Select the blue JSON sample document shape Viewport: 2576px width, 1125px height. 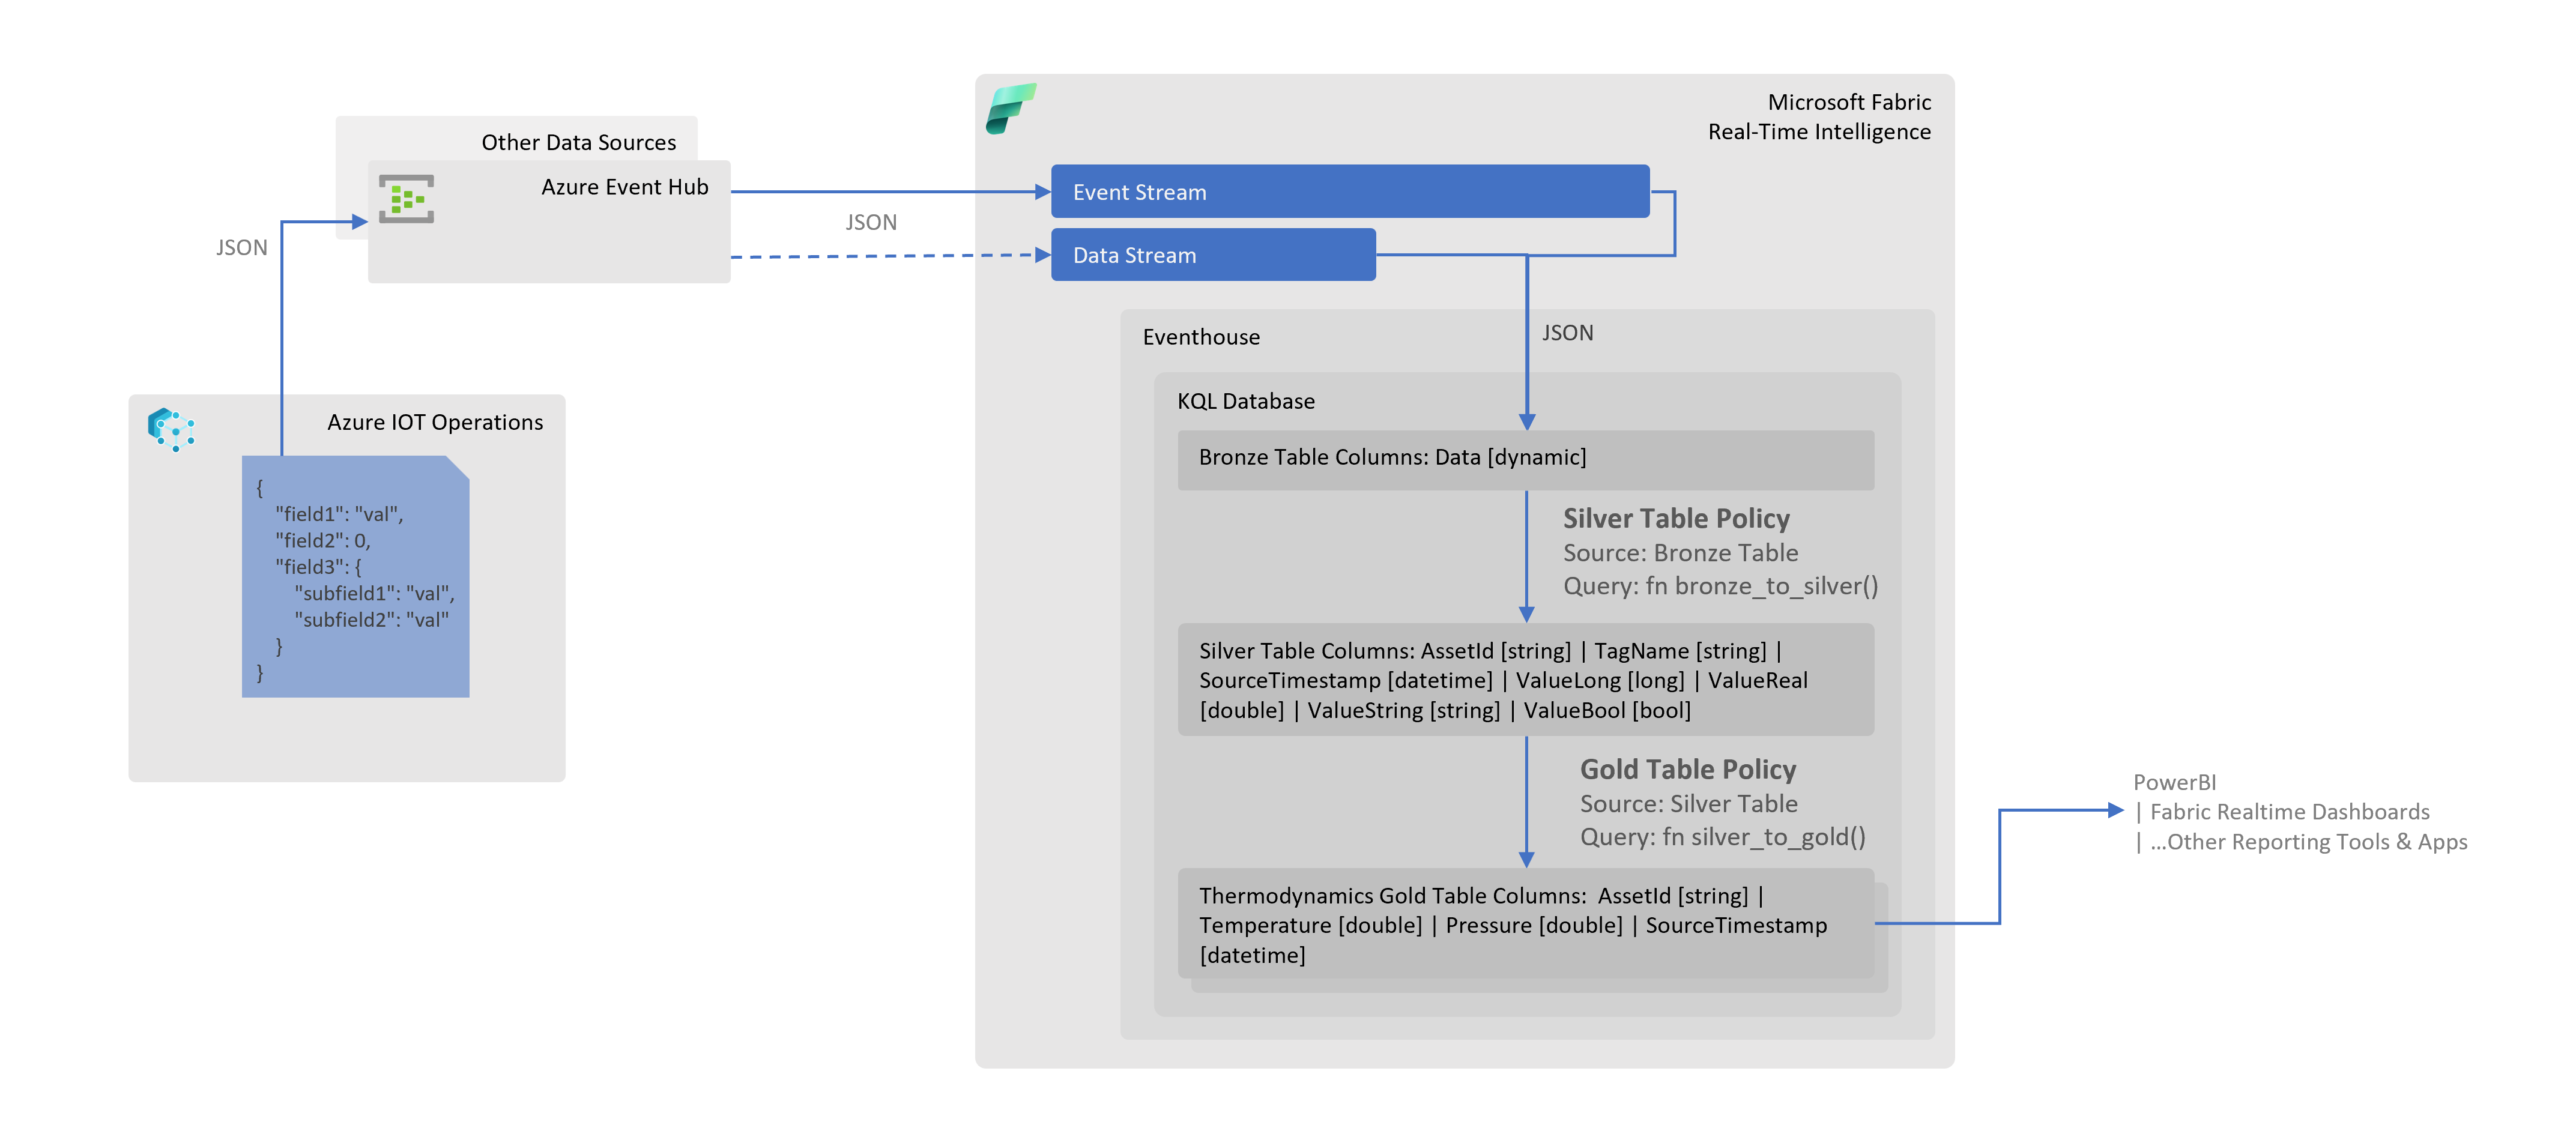click(x=355, y=577)
